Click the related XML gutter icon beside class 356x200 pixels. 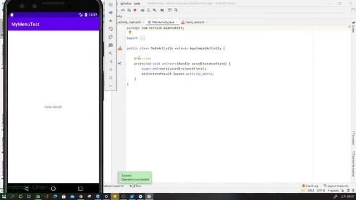tap(120, 48)
